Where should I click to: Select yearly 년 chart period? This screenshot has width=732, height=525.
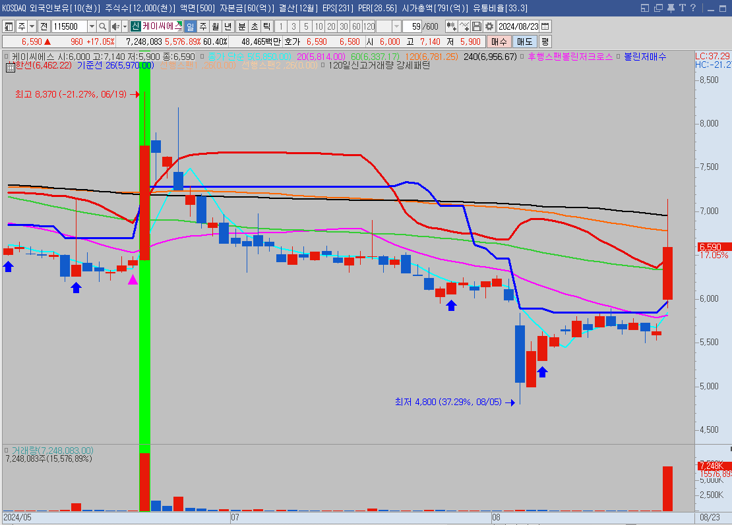pyautogui.click(x=228, y=26)
